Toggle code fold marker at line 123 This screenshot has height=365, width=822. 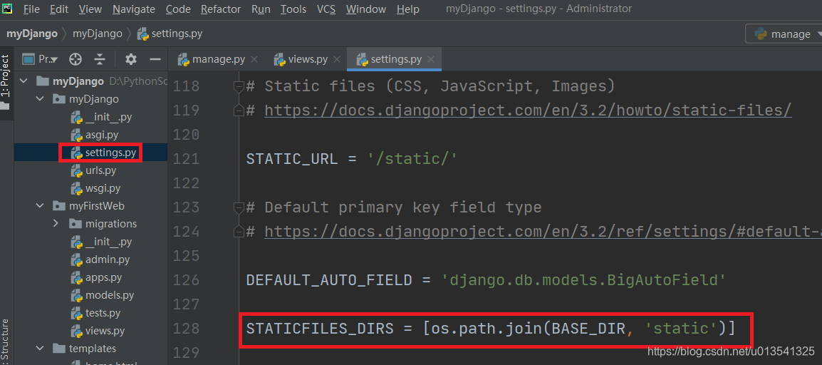click(239, 207)
